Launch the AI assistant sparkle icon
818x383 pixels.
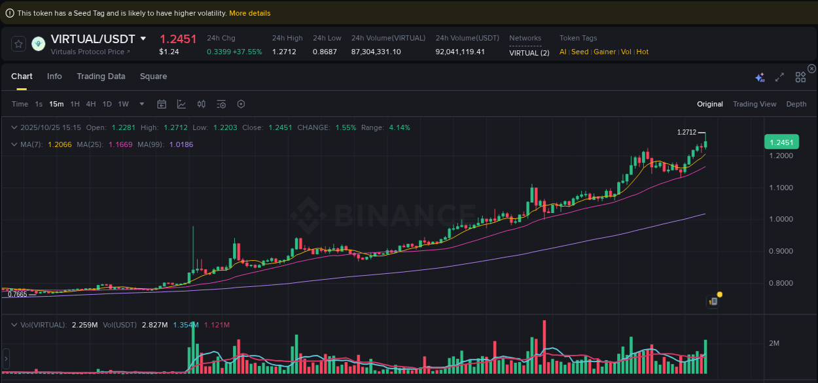pyautogui.click(x=760, y=76)
